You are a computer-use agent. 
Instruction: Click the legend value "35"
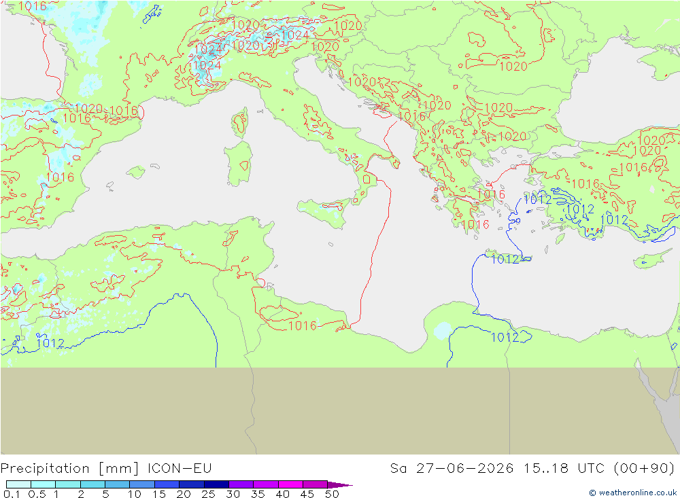[x=258, y=494]
